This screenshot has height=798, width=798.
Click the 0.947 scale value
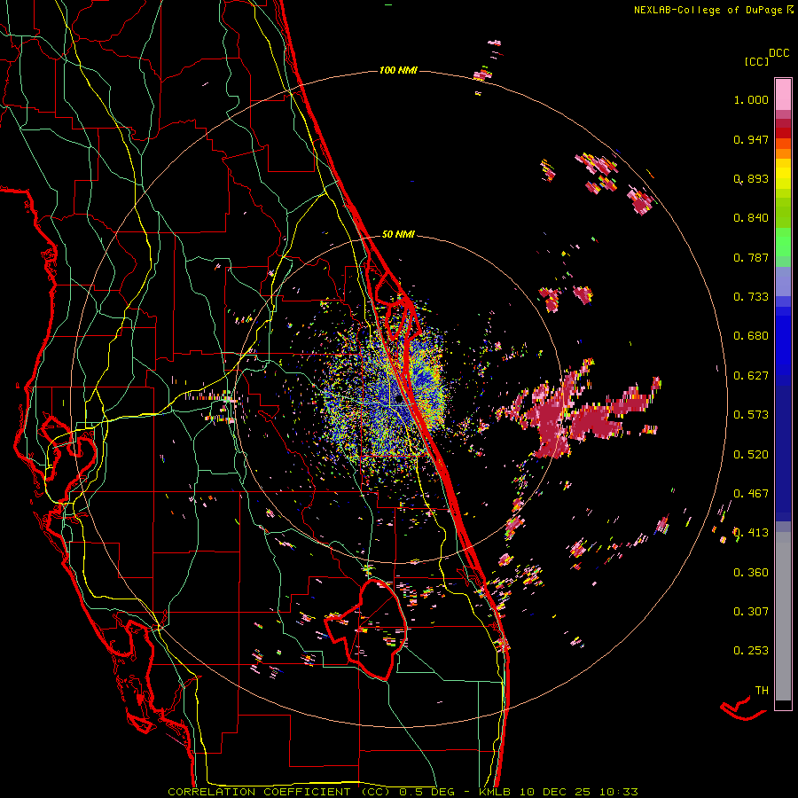click(751, 139)
